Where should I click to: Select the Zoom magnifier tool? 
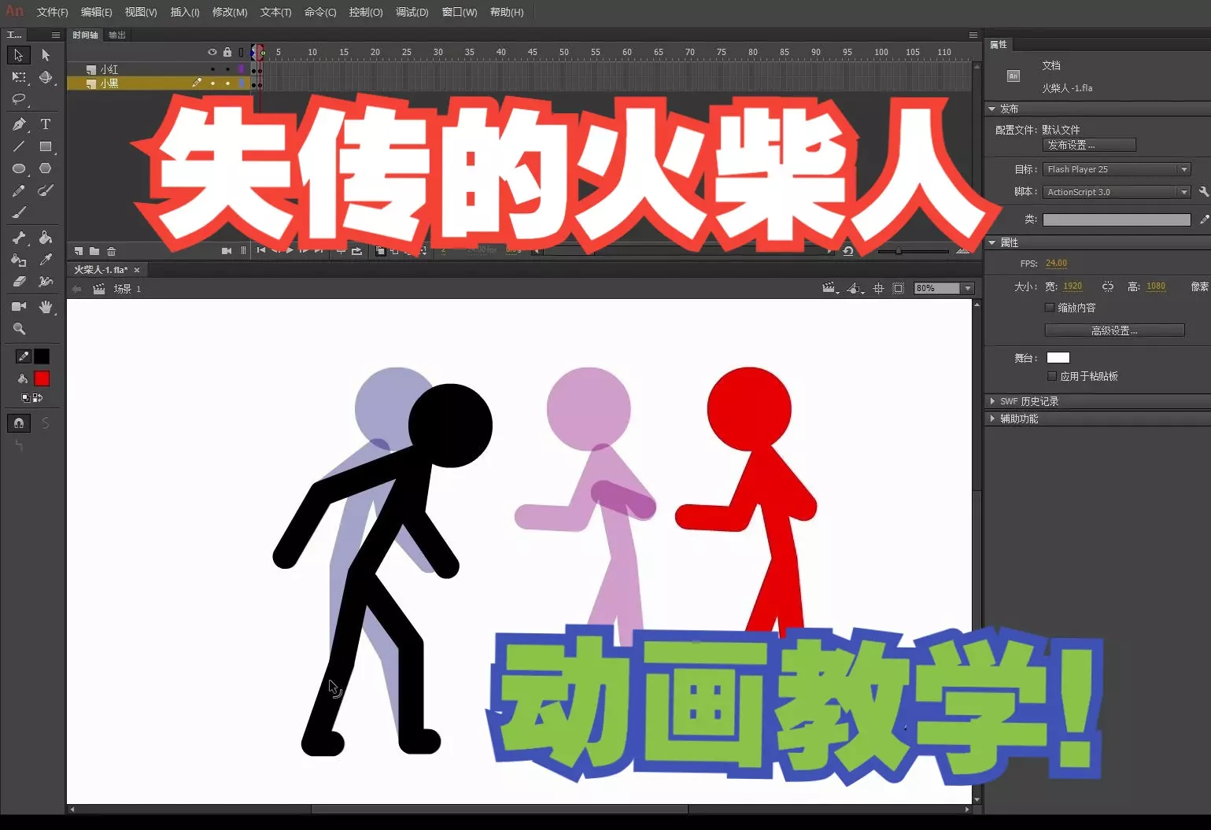point(19,329)
